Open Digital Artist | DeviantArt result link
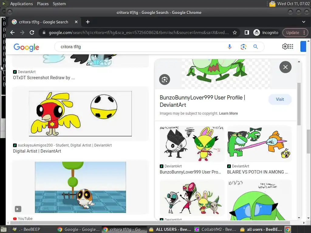The height and width of the screenshot is (233, 311). 37,151
